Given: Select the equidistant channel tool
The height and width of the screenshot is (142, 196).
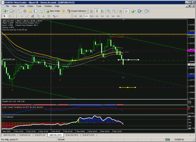Looking at the screenshot, I should point(33,16).
